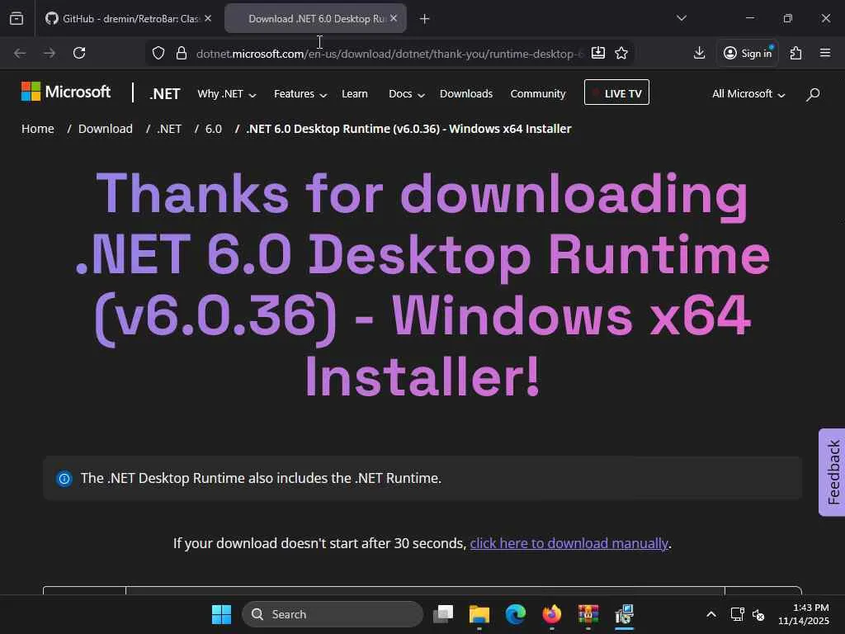Open the Learn nav item
The image size is (845, 634).
[355, 94]
